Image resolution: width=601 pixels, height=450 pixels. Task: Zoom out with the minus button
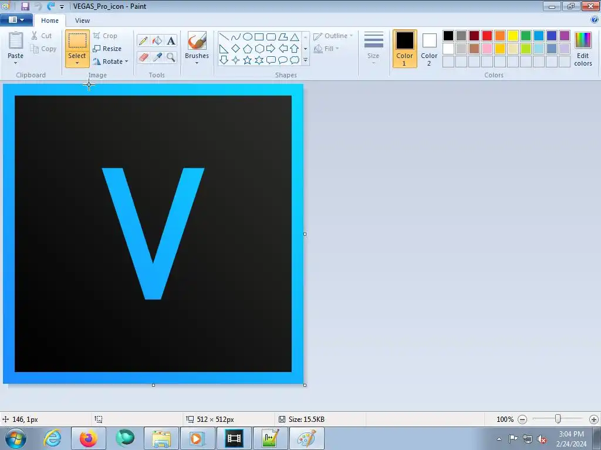[x=522, y=420]
